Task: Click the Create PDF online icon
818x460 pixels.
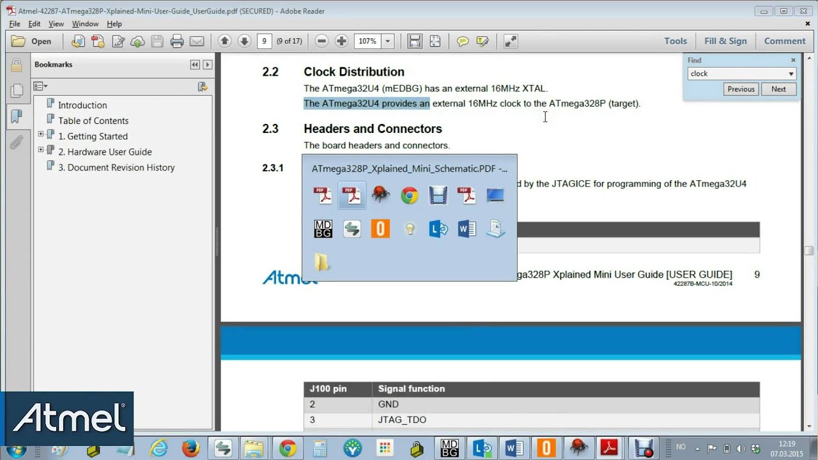Action: click(98, 41)
